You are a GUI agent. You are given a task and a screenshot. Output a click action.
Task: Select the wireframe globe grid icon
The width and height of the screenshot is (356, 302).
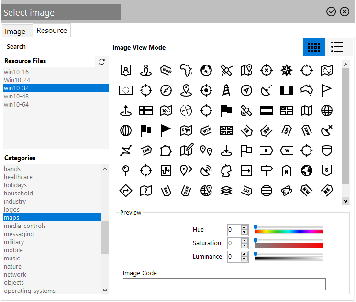(327, 110)
